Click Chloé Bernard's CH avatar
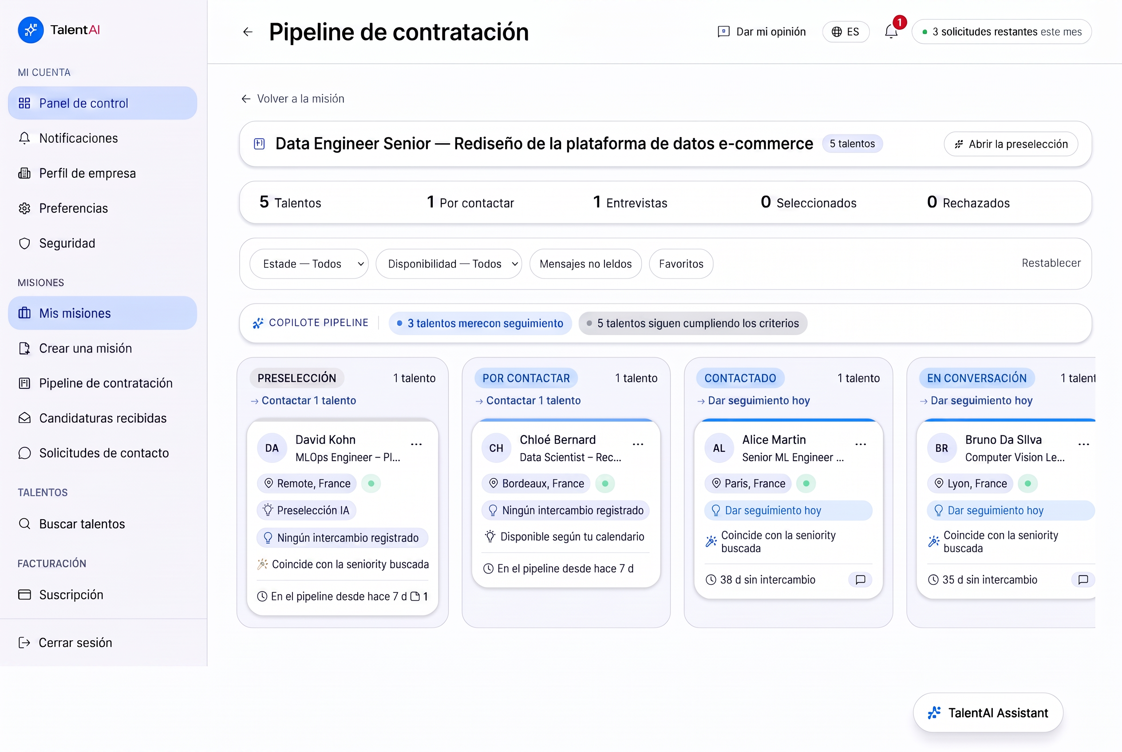 tap(497, 448)
